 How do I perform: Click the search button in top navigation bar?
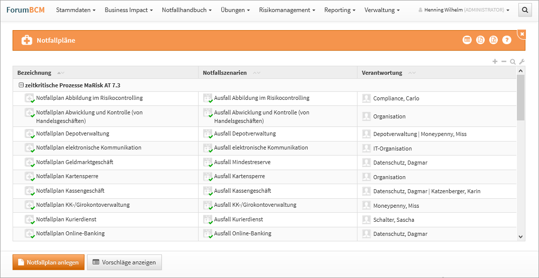524,10
